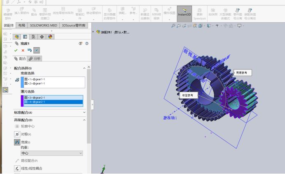The height and width of the screenshot is (174, 285).
Task: Click 线性零部件阵列 linear pattern tool
Action: (x=63, y=11)
